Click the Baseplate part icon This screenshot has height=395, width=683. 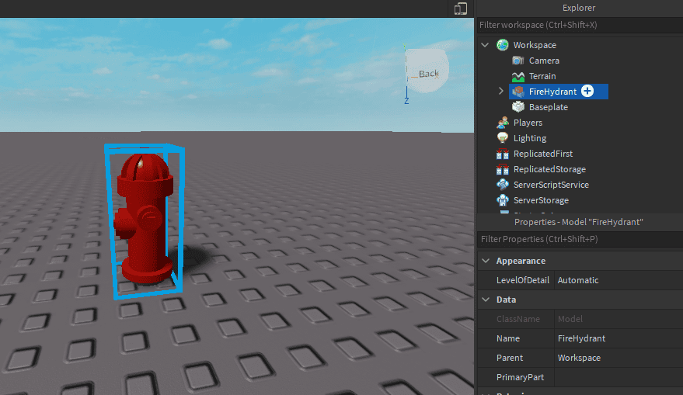pos(518,107)
